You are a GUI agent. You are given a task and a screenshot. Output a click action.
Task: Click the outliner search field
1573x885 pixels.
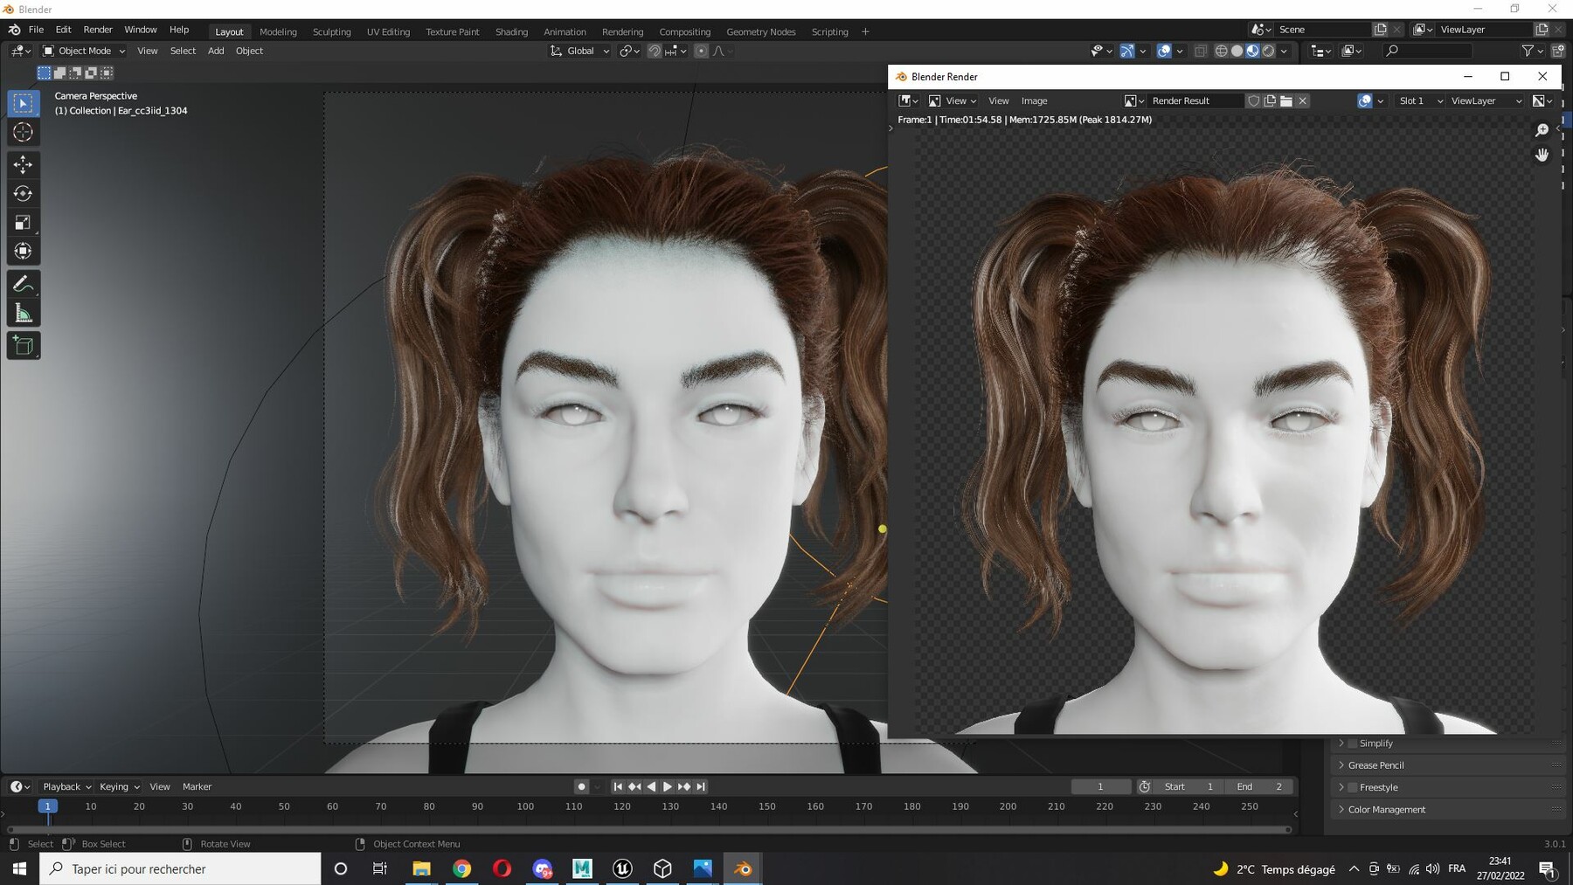point(1427,51)
